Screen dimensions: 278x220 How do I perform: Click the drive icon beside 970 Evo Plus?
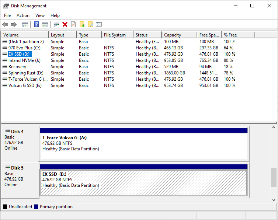5,48
